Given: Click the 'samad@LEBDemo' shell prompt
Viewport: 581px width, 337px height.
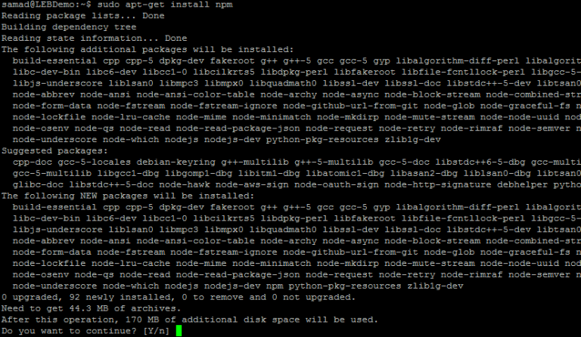Looking at the screenshot, I should coord(46,5).
